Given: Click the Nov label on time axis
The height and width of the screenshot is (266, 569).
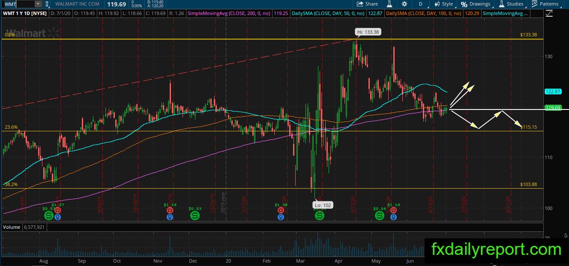Looking at the screenshot, I should point(158,261).
